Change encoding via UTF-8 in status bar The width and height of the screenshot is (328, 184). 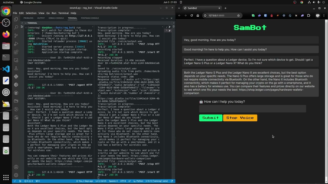[123, 181]
